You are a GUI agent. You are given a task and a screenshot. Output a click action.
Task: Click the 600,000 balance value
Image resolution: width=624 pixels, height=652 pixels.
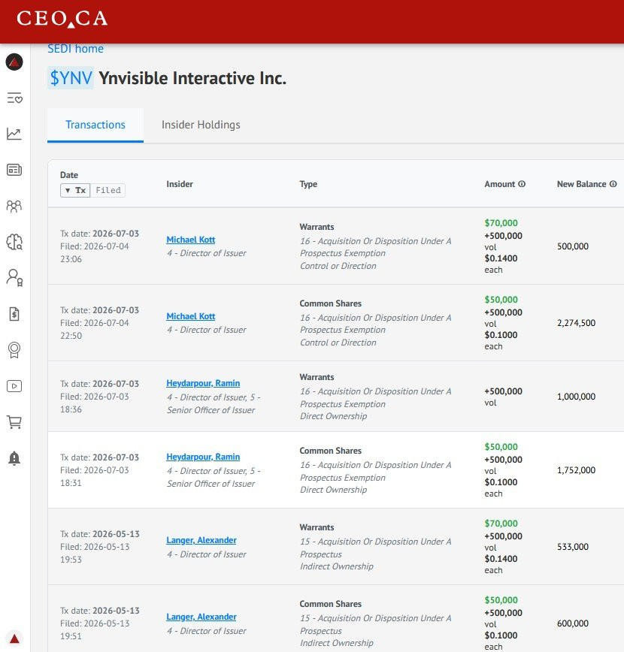click(573, 623)
